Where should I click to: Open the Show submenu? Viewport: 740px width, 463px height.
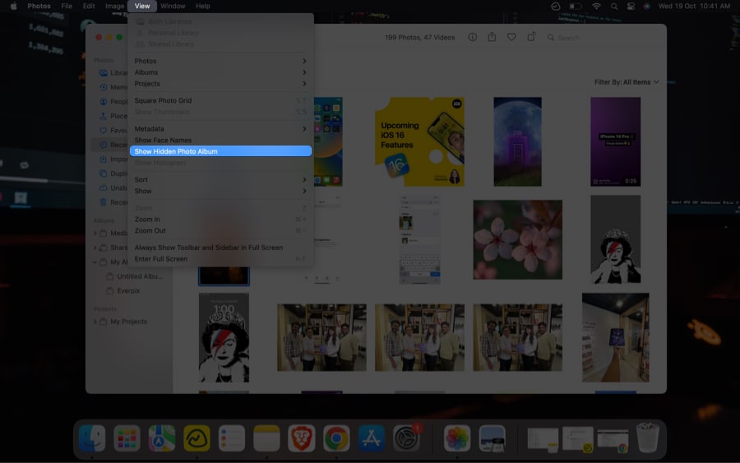220,191
